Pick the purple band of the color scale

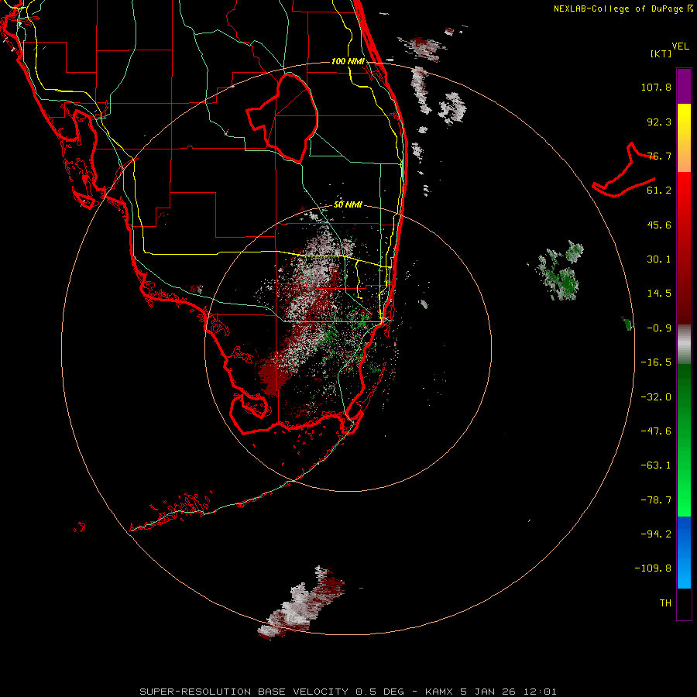pyautogui.click(x=684, y=86)
